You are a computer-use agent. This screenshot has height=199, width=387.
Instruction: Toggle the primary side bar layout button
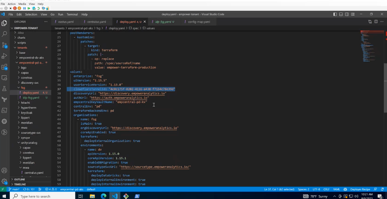click(x=335, y=15)
